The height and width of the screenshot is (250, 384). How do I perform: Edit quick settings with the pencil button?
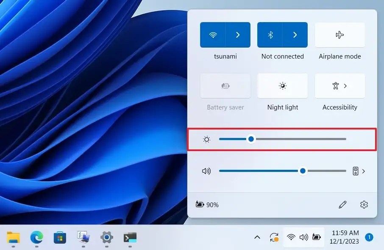(343, 205)
